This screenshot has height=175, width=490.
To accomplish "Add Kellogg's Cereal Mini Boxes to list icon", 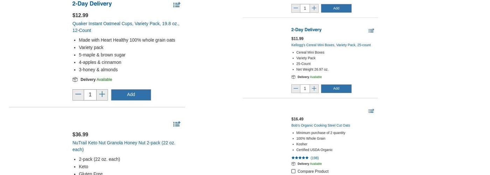I will (371, 31).
